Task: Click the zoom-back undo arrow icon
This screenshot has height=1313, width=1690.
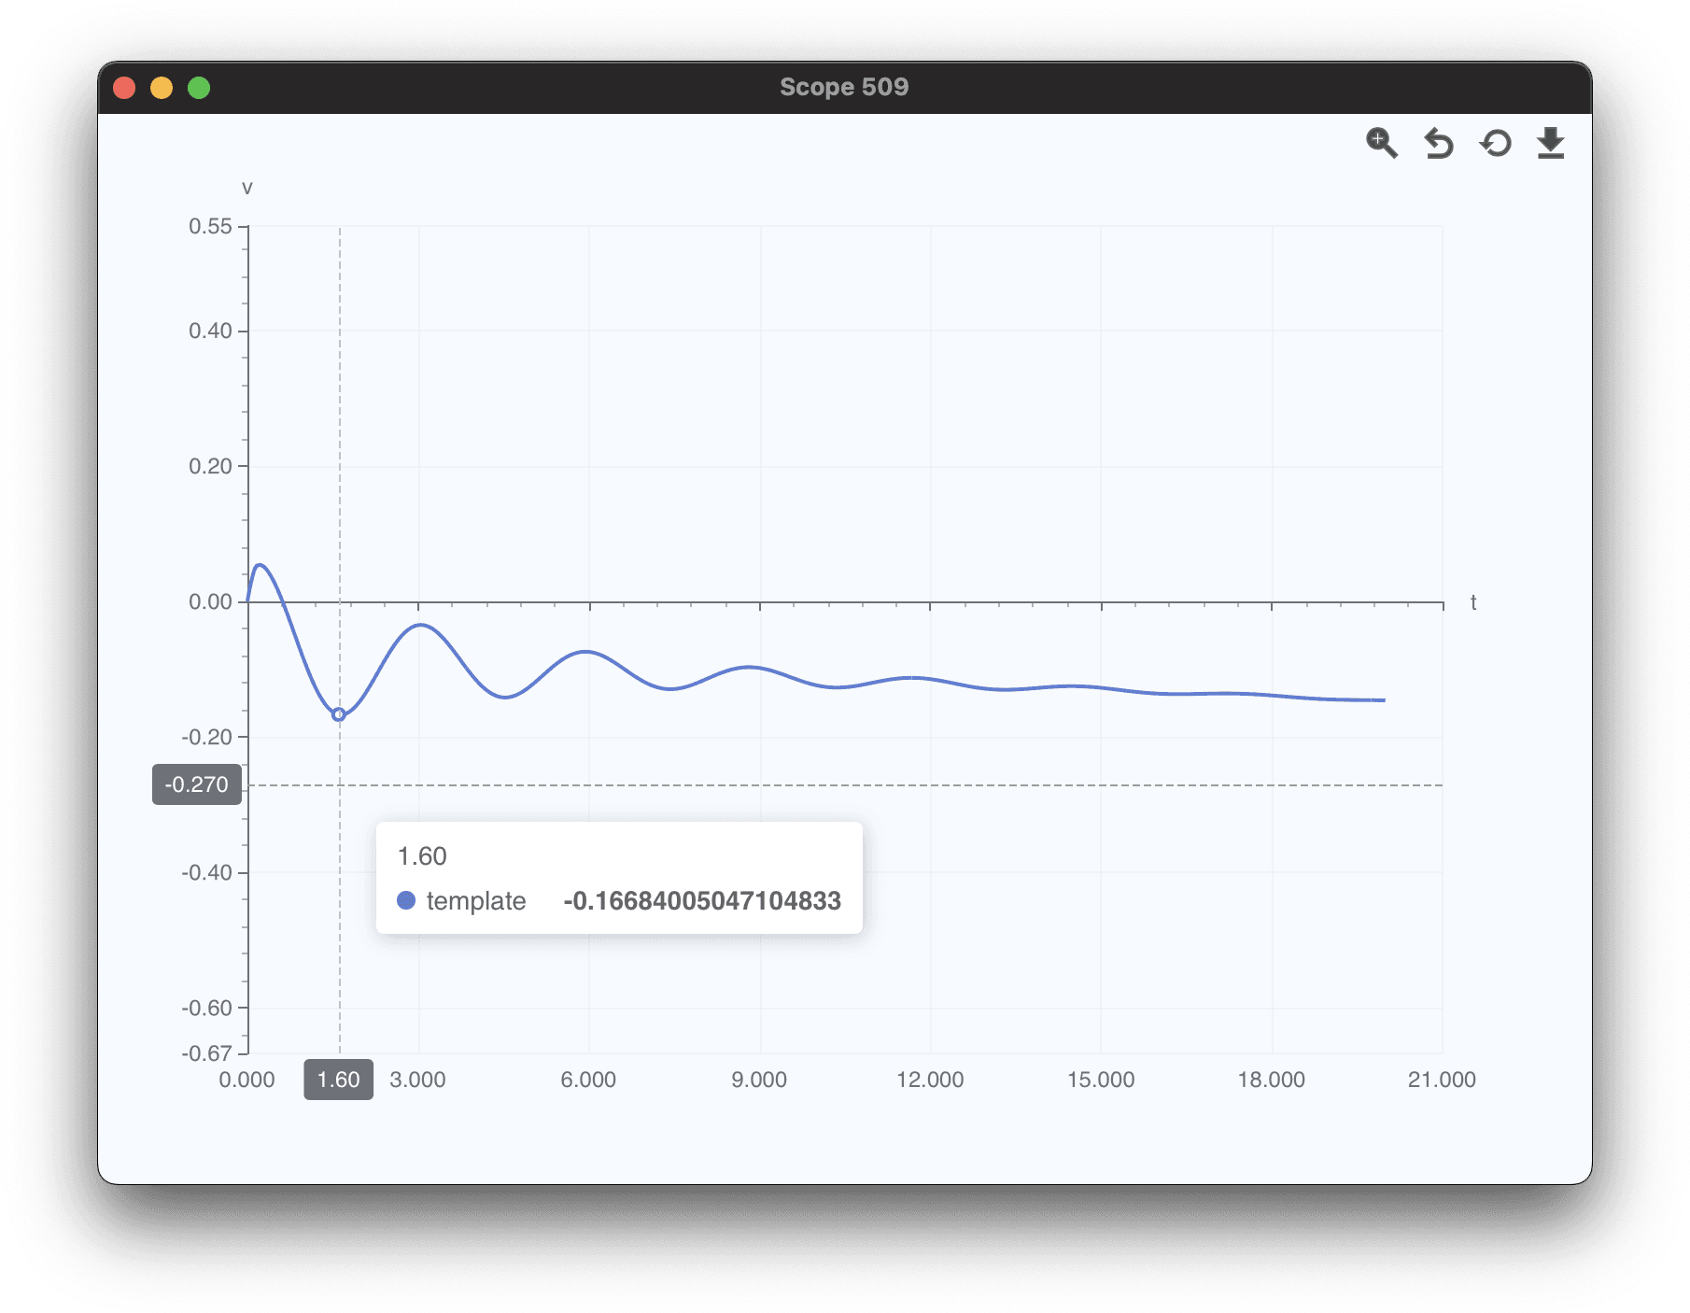Action: pyautogui.click(x=1438, y=143)
